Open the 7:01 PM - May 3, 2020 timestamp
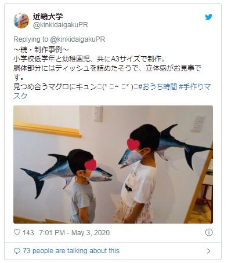 point(74,233)
